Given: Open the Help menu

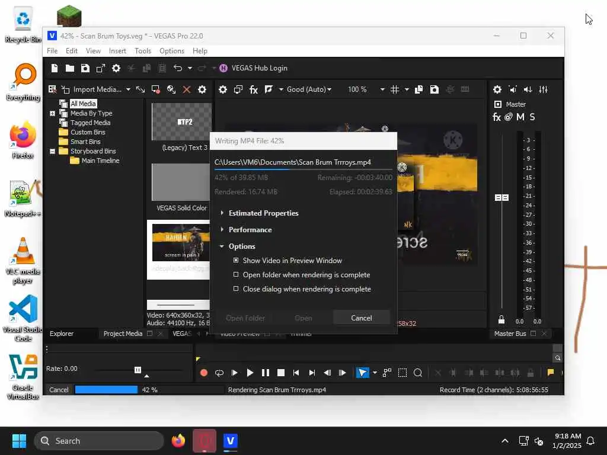Looking at the screenshot, I should click(x=200, y=51).
